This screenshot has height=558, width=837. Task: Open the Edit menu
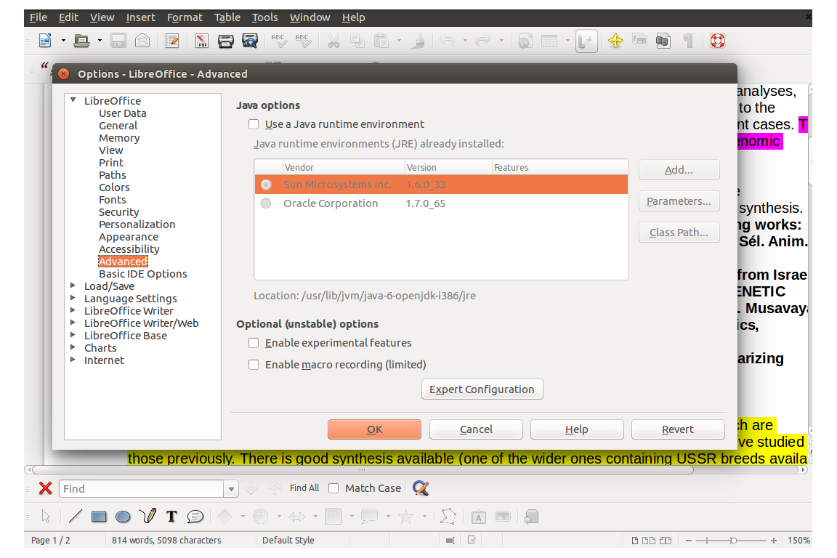tap(68, 17)
